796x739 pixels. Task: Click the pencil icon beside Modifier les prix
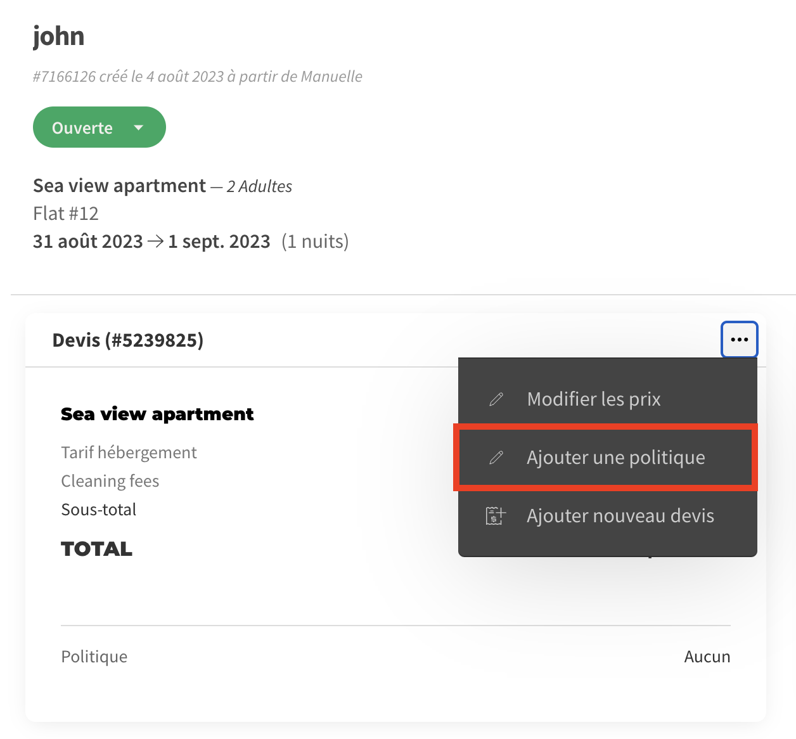click(x=496, y=399)
